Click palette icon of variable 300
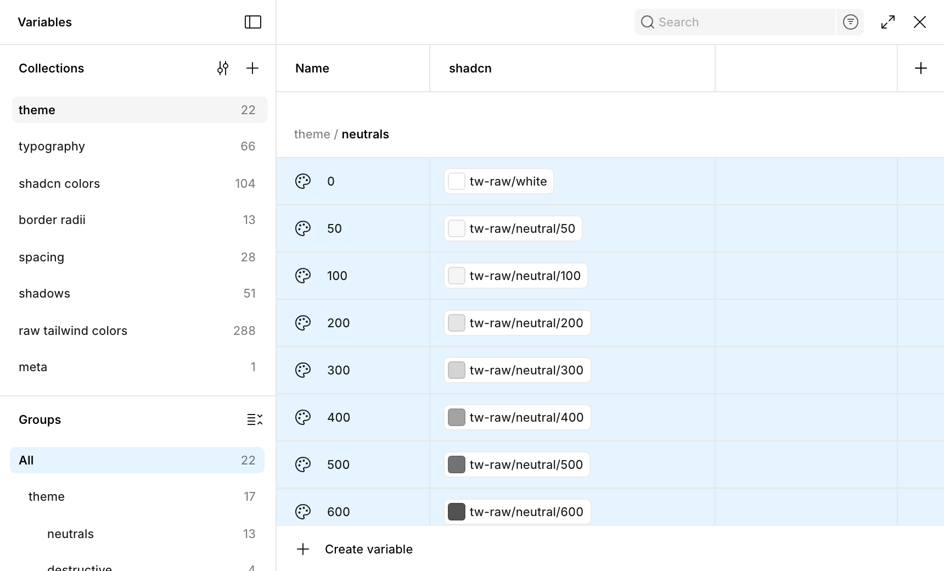 (x=303, y=370)
